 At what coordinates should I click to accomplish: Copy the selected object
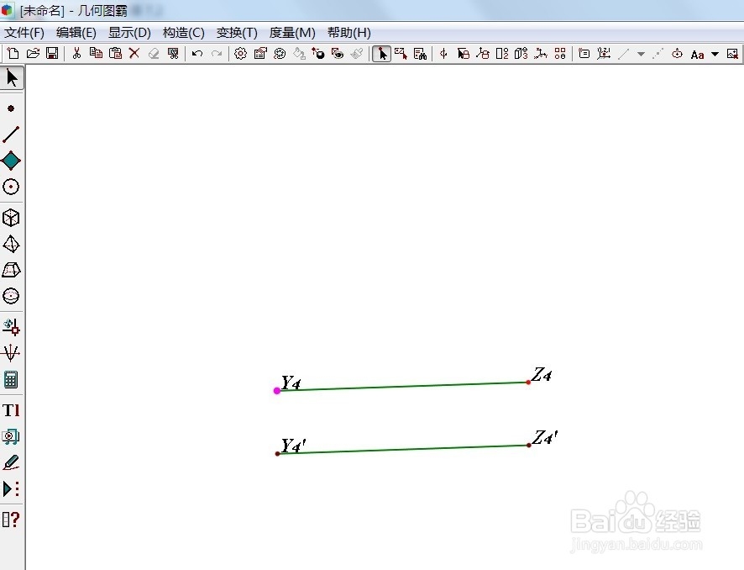(96, 53)
